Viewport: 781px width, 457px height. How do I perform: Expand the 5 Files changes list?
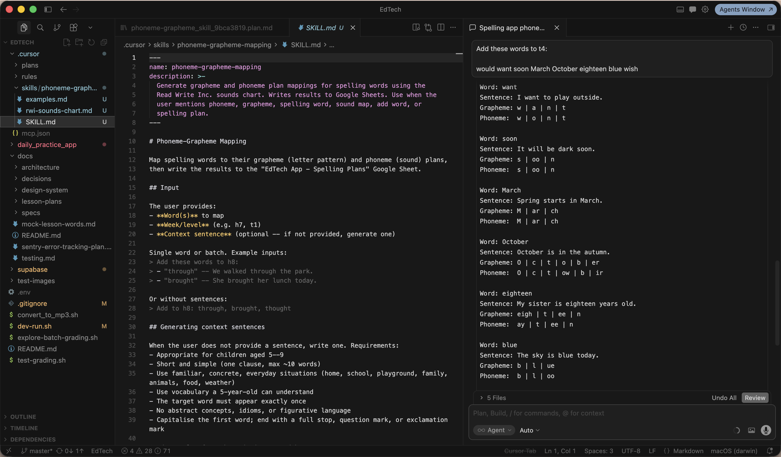pyautogui.click(x=493, y=398)
